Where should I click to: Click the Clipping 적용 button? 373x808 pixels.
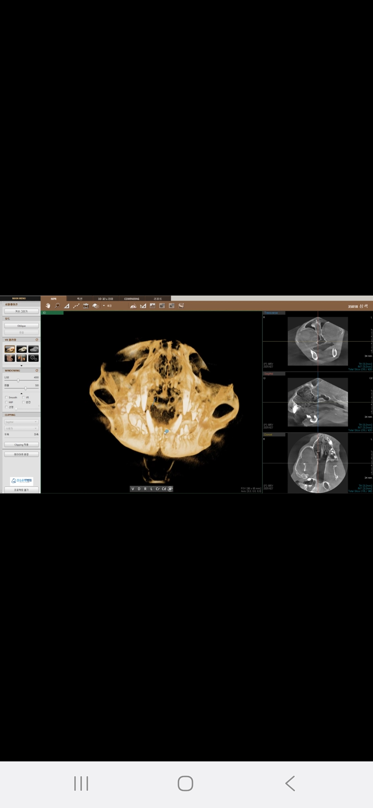tap(21, 445)
